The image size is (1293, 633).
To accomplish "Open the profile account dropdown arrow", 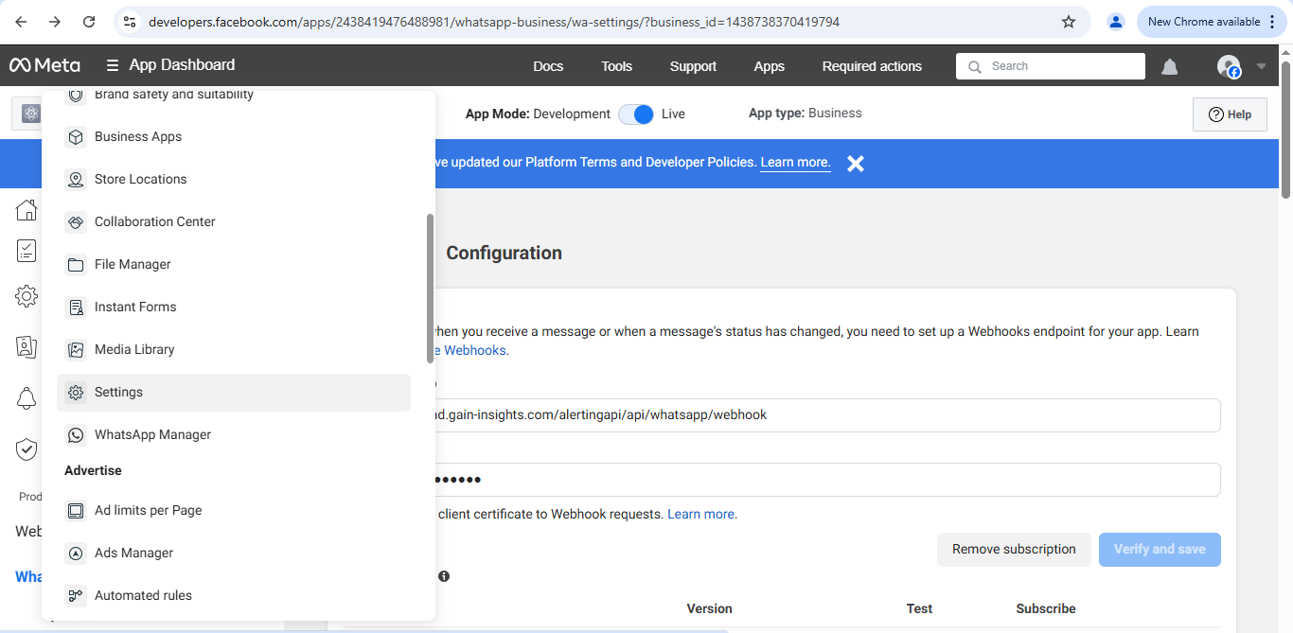I will point(1261,65).
